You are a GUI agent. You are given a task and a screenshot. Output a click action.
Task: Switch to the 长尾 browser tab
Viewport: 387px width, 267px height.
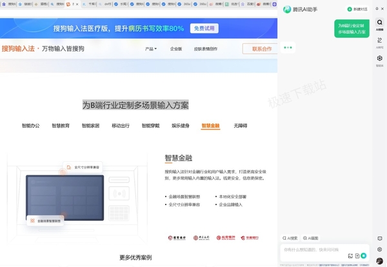(x=121, y=5)
